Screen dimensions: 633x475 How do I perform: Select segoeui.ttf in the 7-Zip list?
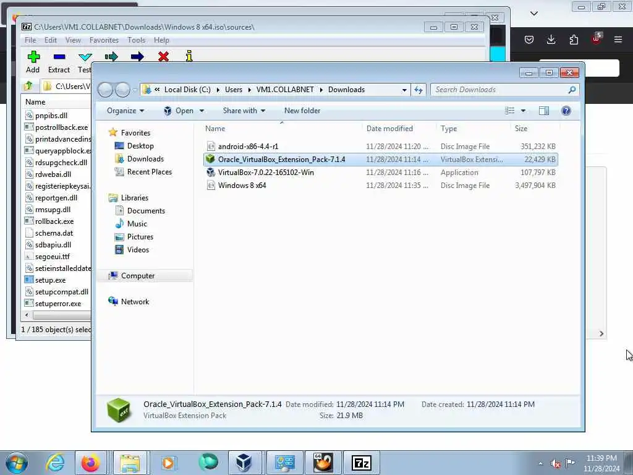[52, 257]
